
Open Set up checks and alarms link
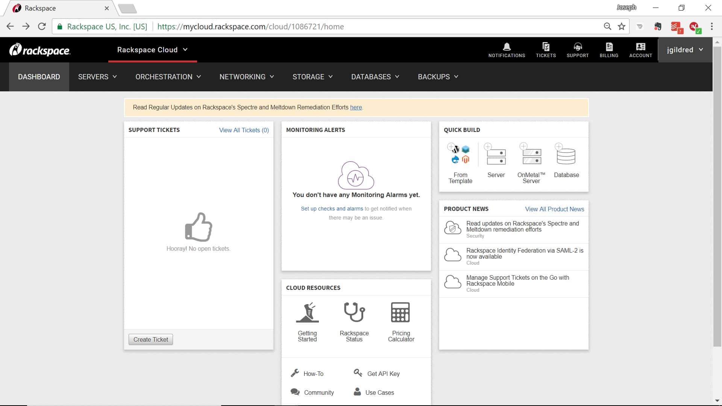coord(332,209)
